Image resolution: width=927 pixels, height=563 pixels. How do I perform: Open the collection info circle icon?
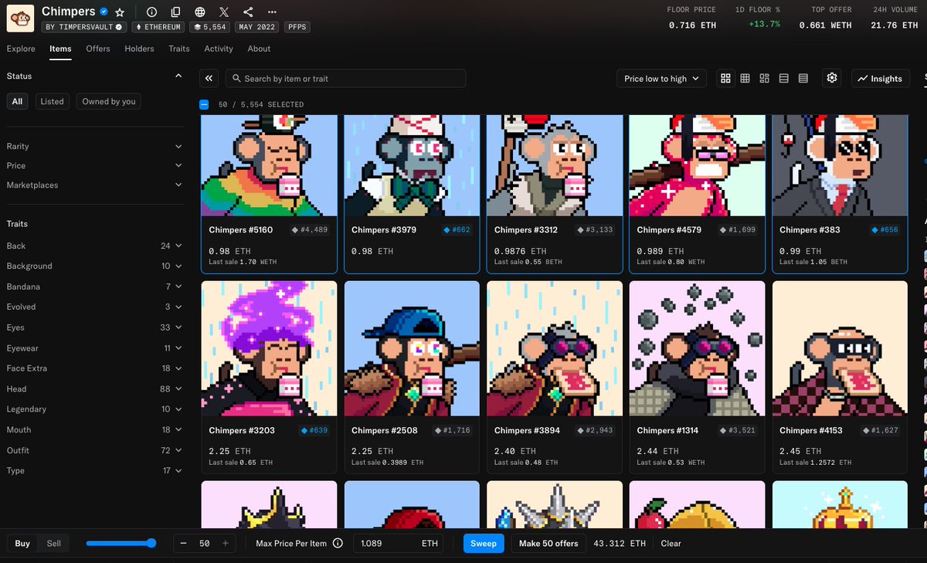point(151,12)
